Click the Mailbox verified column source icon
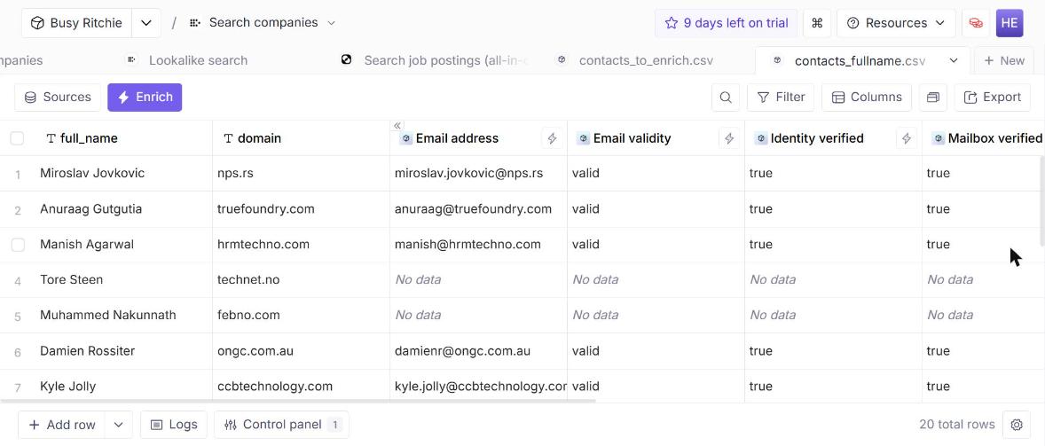 pyautogui.click(x=939, y=138)
